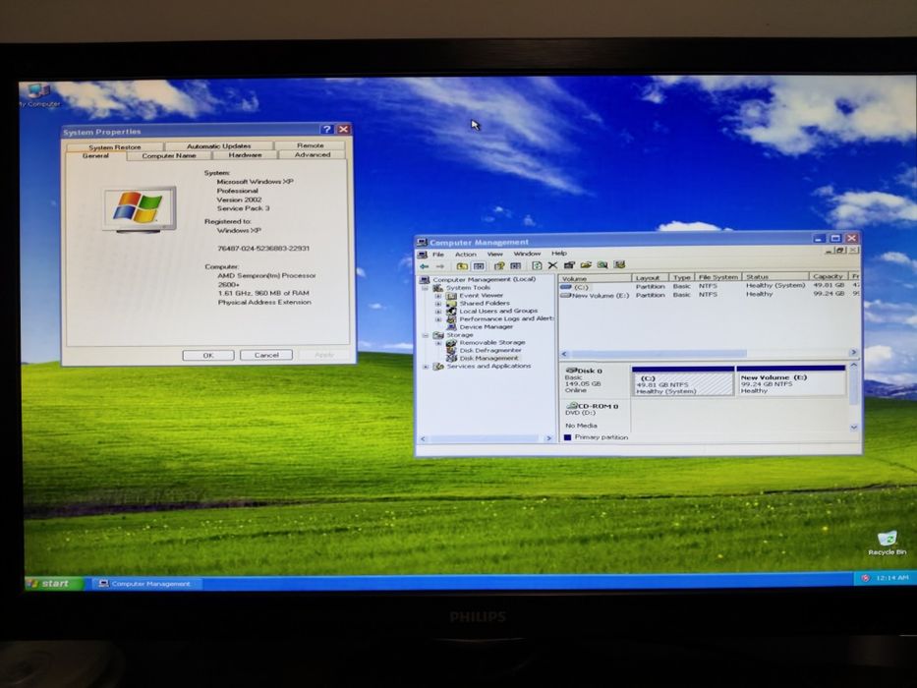The width and height of the screenshot is (917, 688).
Task: Switch to the Hardware tab
Action: [x=245, y=155]
